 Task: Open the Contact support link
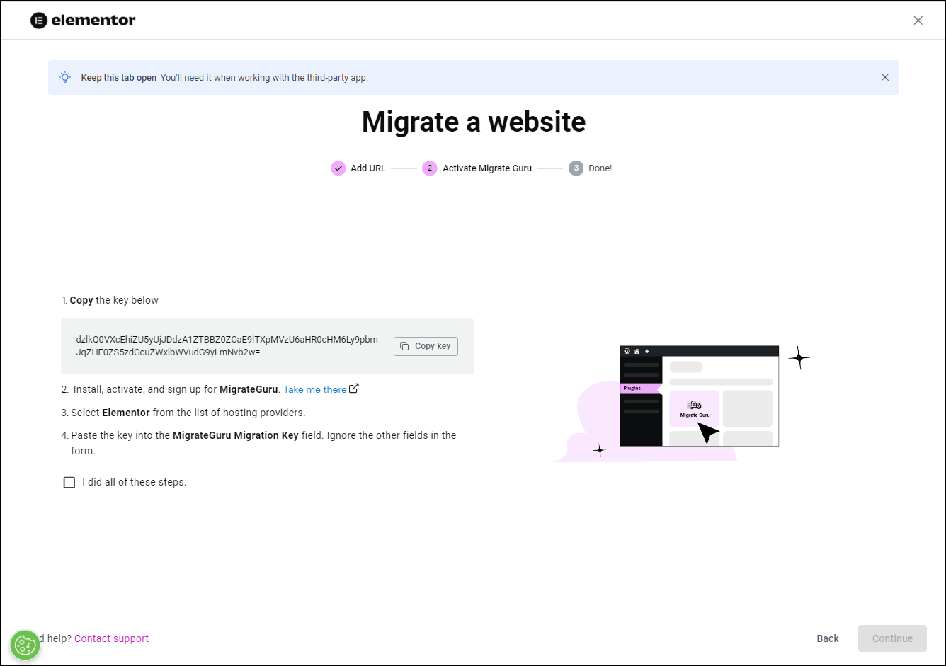[x=111, y=638]
